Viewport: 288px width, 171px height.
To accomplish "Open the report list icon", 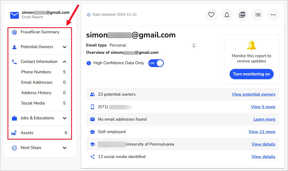I will [258, 15].
